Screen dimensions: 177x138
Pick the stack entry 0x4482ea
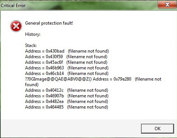(x=67, y=101)
